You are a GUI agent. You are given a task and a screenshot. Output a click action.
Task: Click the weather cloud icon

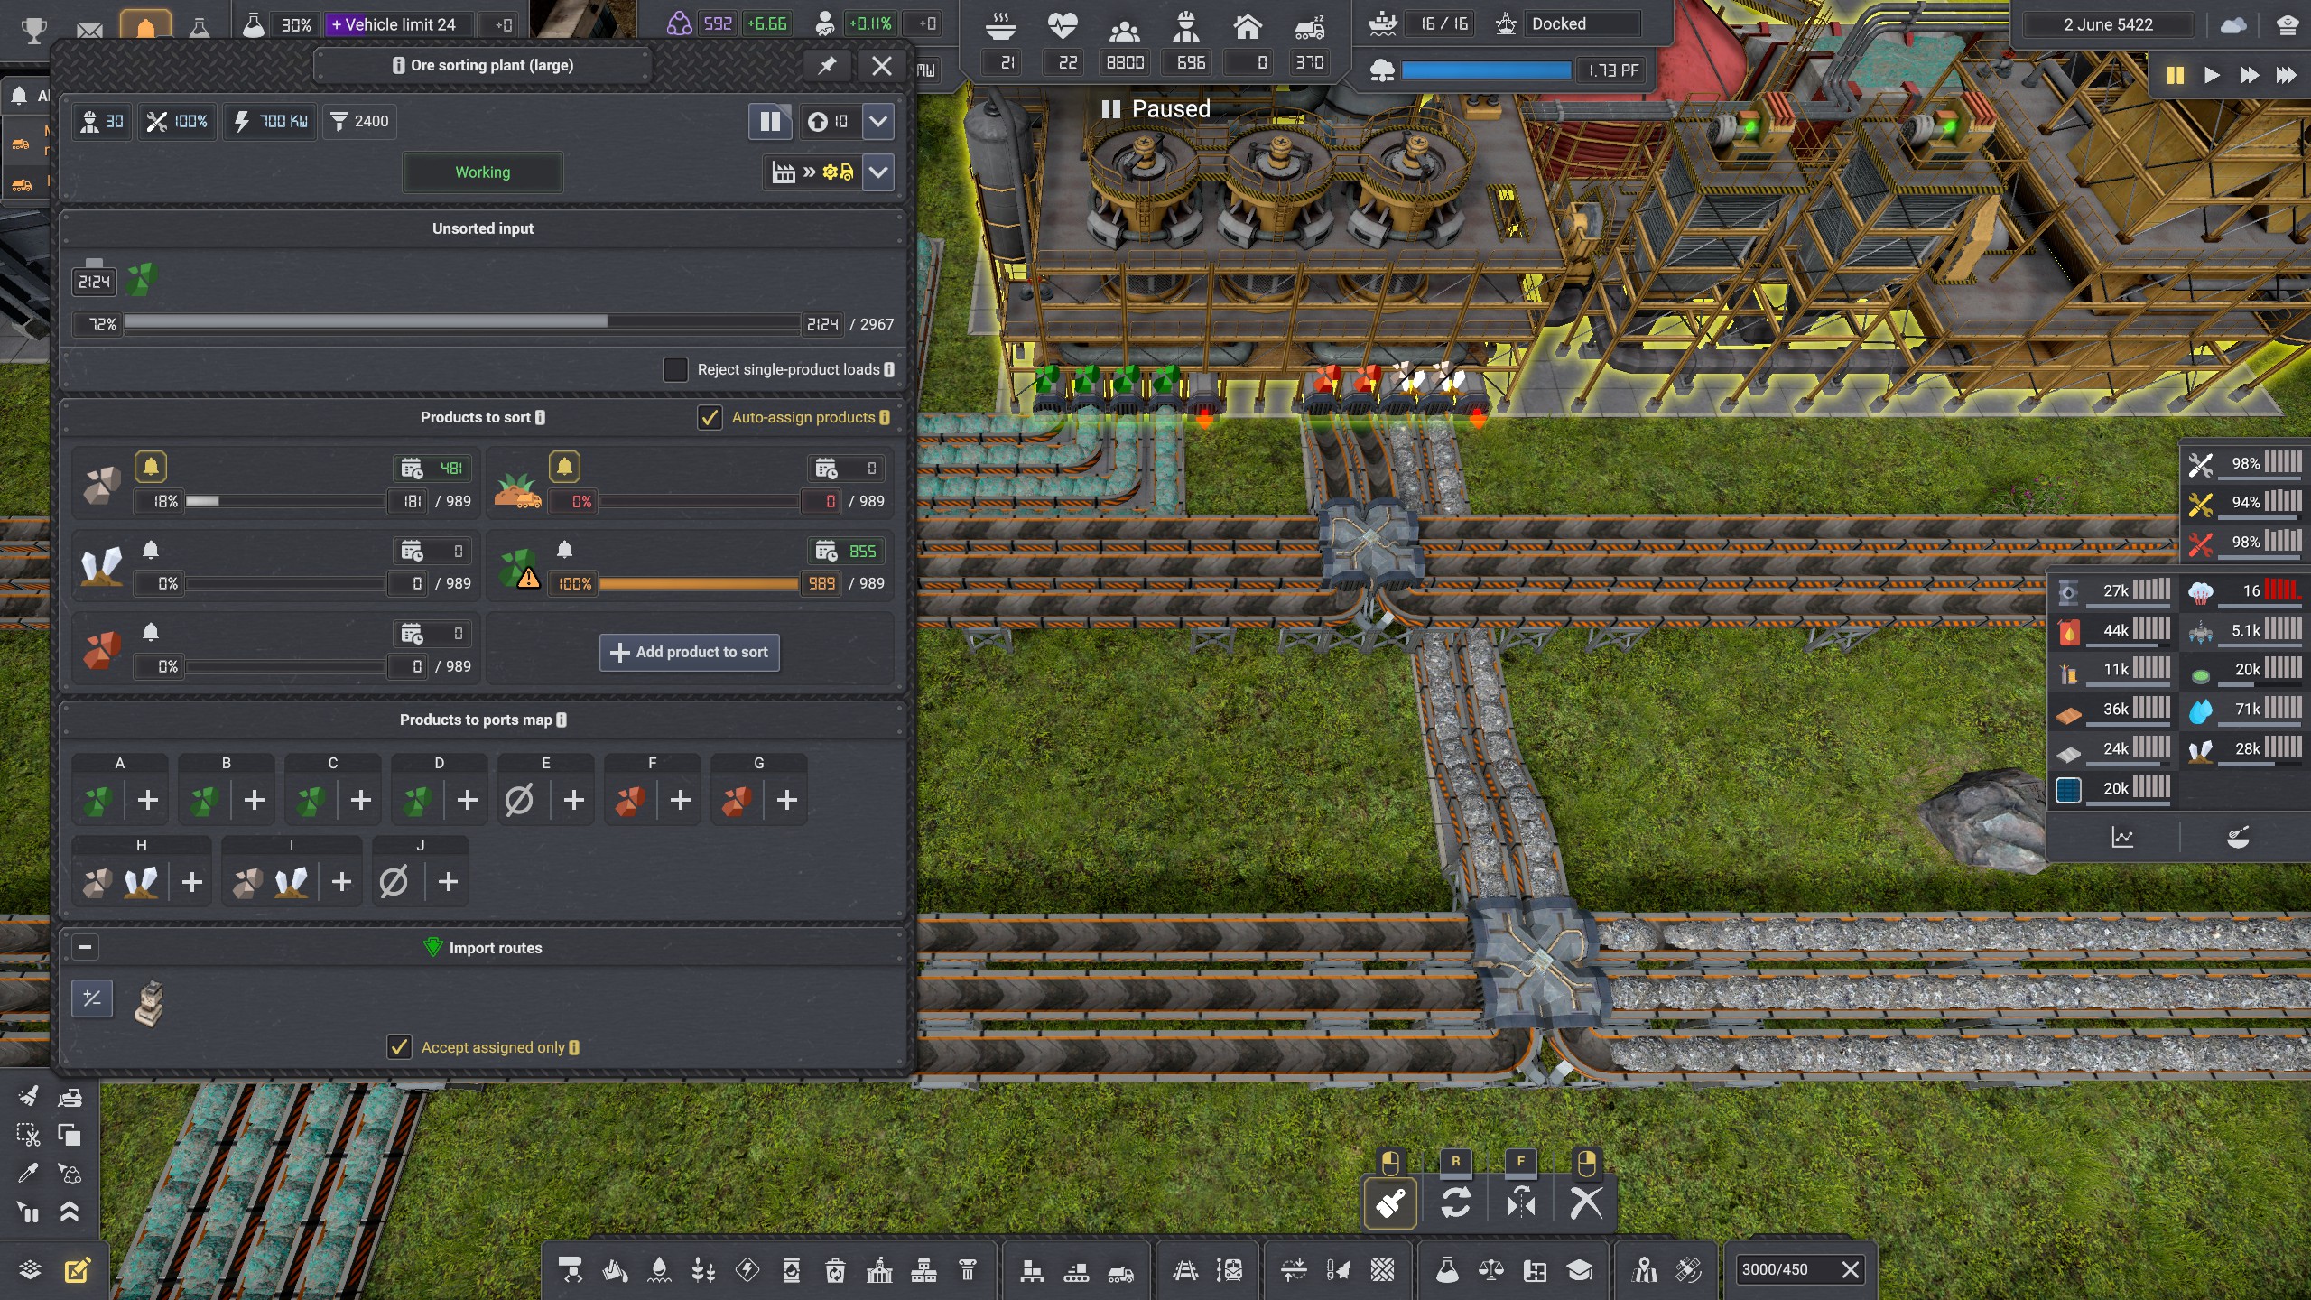[x=2233, y=25]
